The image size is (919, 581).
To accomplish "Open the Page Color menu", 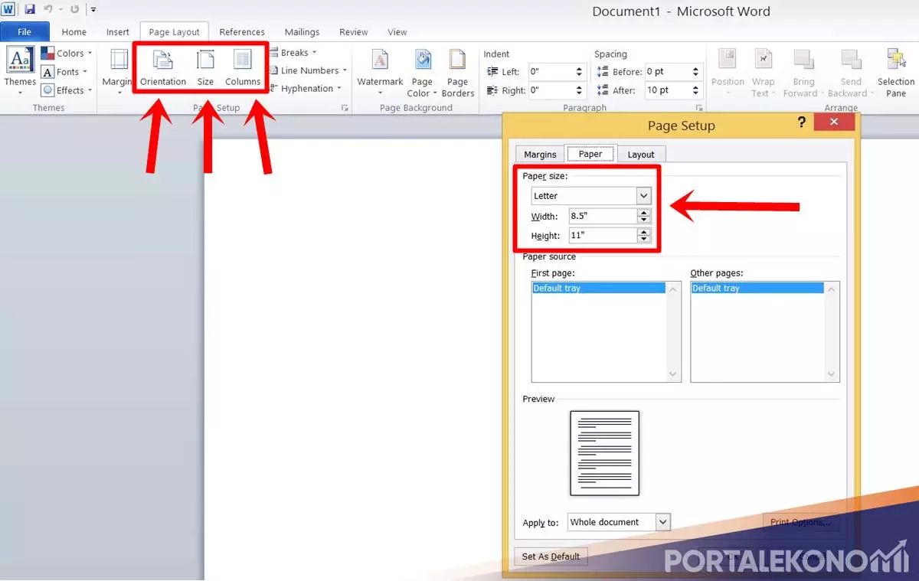I will click(x=423, y=73).
